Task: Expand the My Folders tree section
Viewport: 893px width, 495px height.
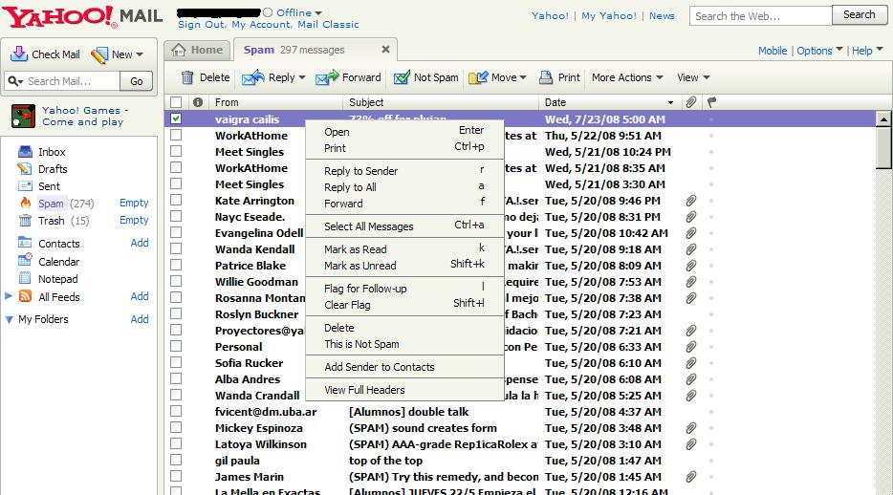Action: (x=10, y=319)
